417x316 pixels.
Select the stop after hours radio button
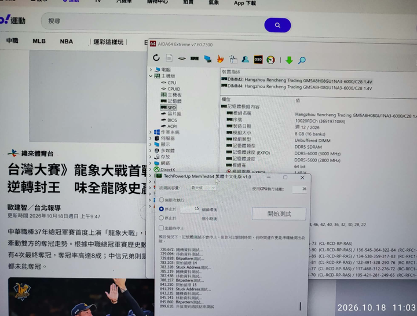(x=161, y=218)
